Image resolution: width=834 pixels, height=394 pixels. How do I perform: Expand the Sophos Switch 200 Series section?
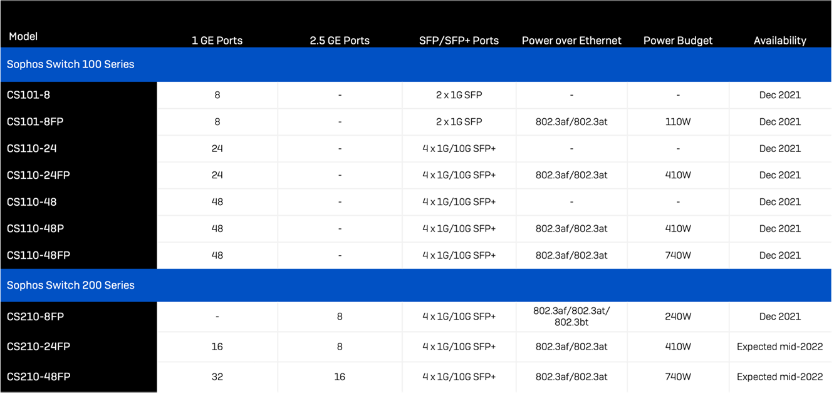pos(70,285)
